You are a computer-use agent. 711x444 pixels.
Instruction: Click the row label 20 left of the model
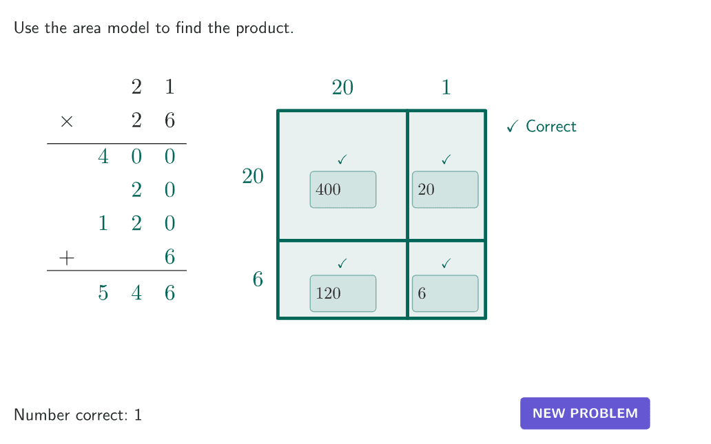253,177
